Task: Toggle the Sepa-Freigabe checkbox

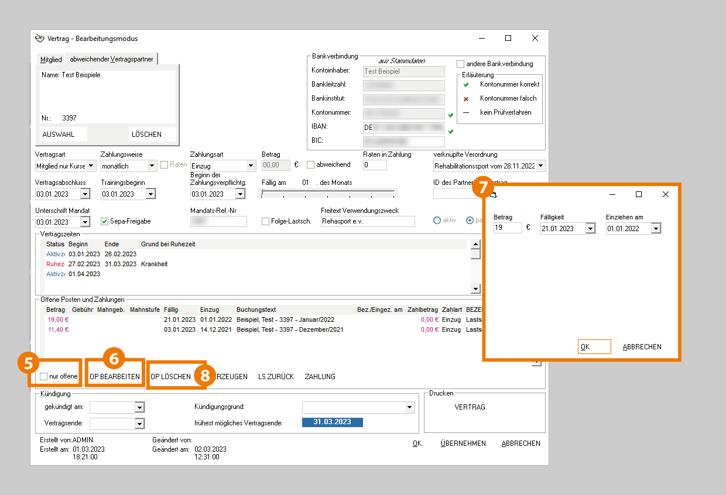Action: pos(105,222)
